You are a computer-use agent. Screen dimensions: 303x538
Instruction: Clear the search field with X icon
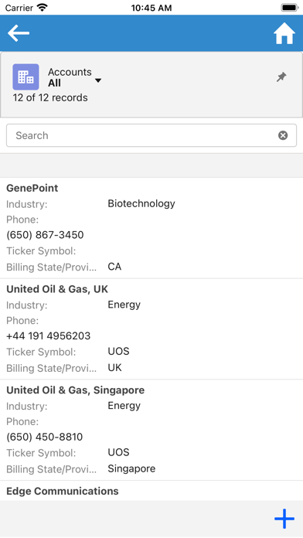pos(283,135)
